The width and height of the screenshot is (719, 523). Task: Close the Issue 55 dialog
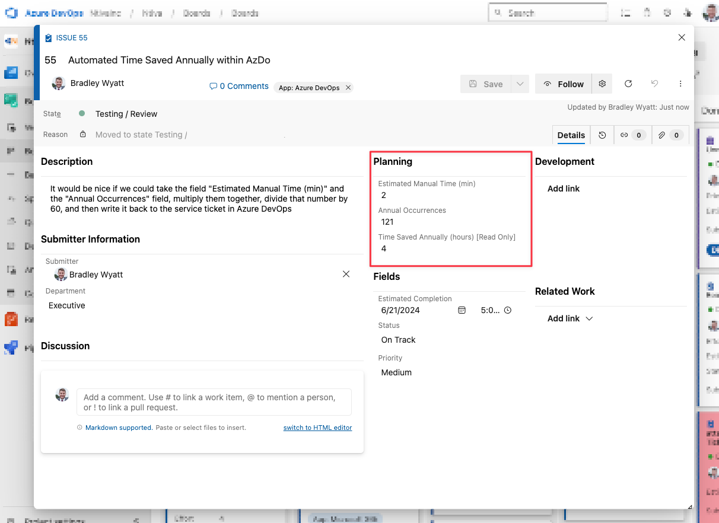point(682,37)
